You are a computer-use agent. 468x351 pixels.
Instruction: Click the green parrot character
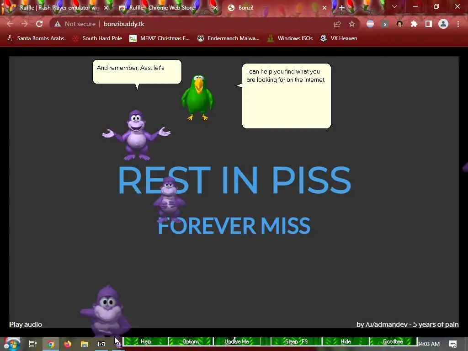pyautogui.click(x=197, y=97)
